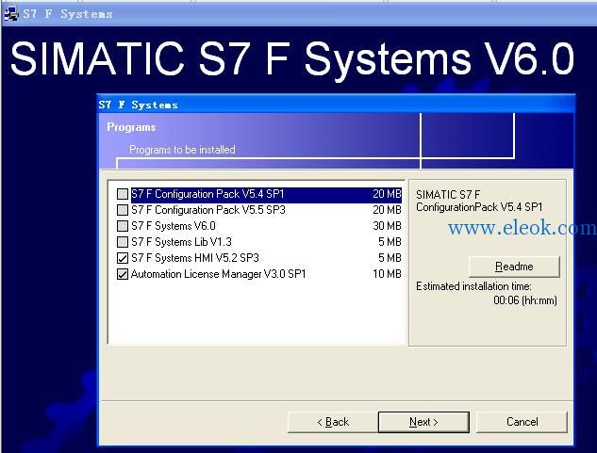This screenshot has height=453, width=597.
Task: Click the 30 MB size value
Action: [387, 226]
